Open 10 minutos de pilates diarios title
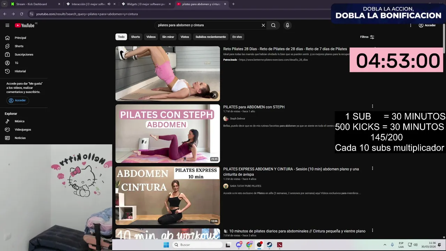Screen dimensions: 446x251 pos(297,231)
